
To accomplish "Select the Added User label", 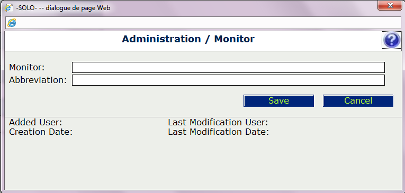I will 35,122.
